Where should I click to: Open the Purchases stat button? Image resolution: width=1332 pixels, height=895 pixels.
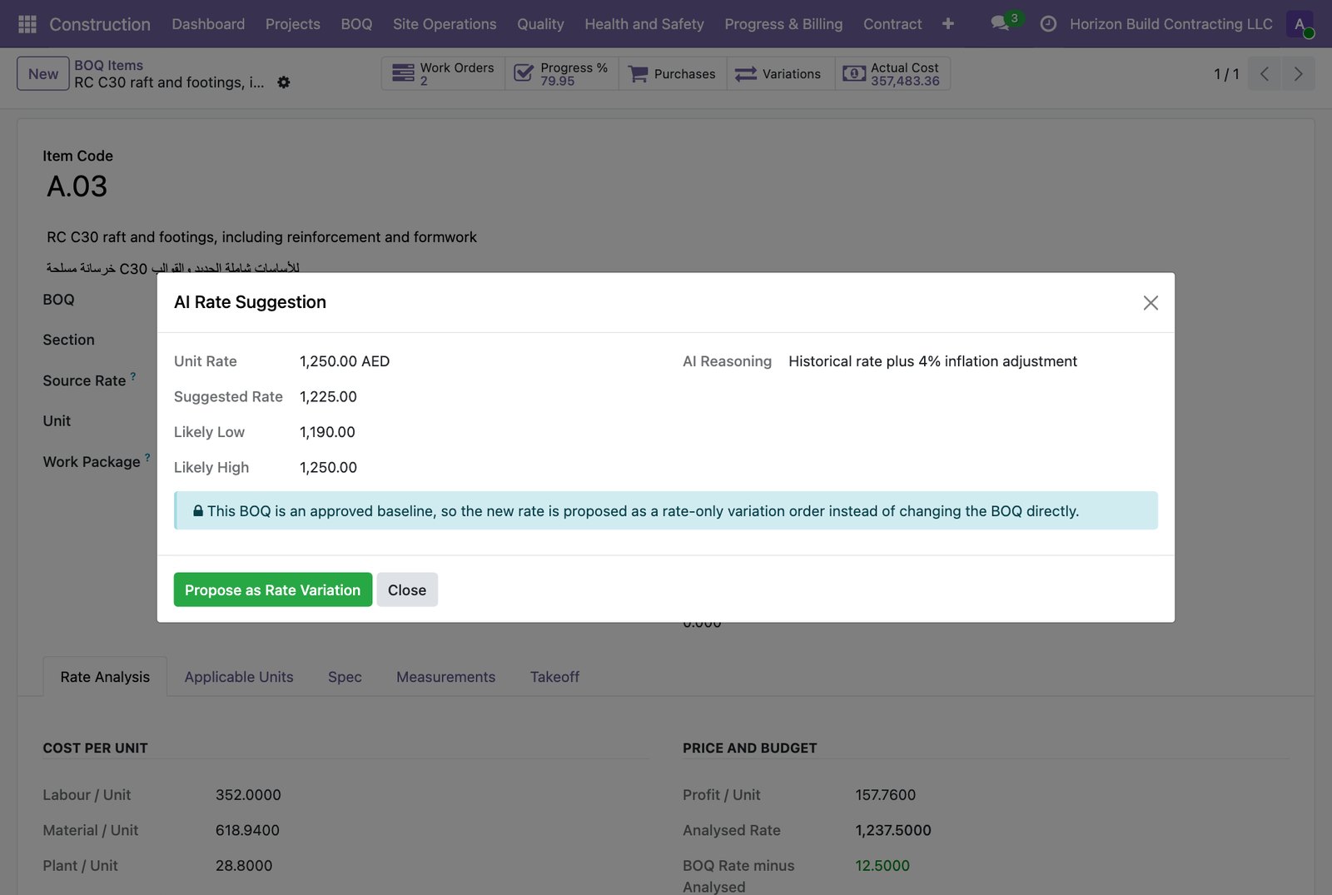coord(673,74)
